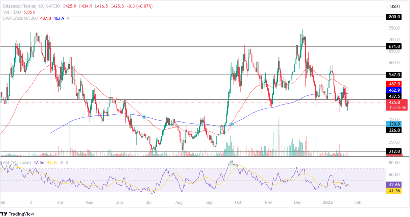Click the 671.0 horizontal line price label
Viewport: 410px width, 217px height.
393,46
